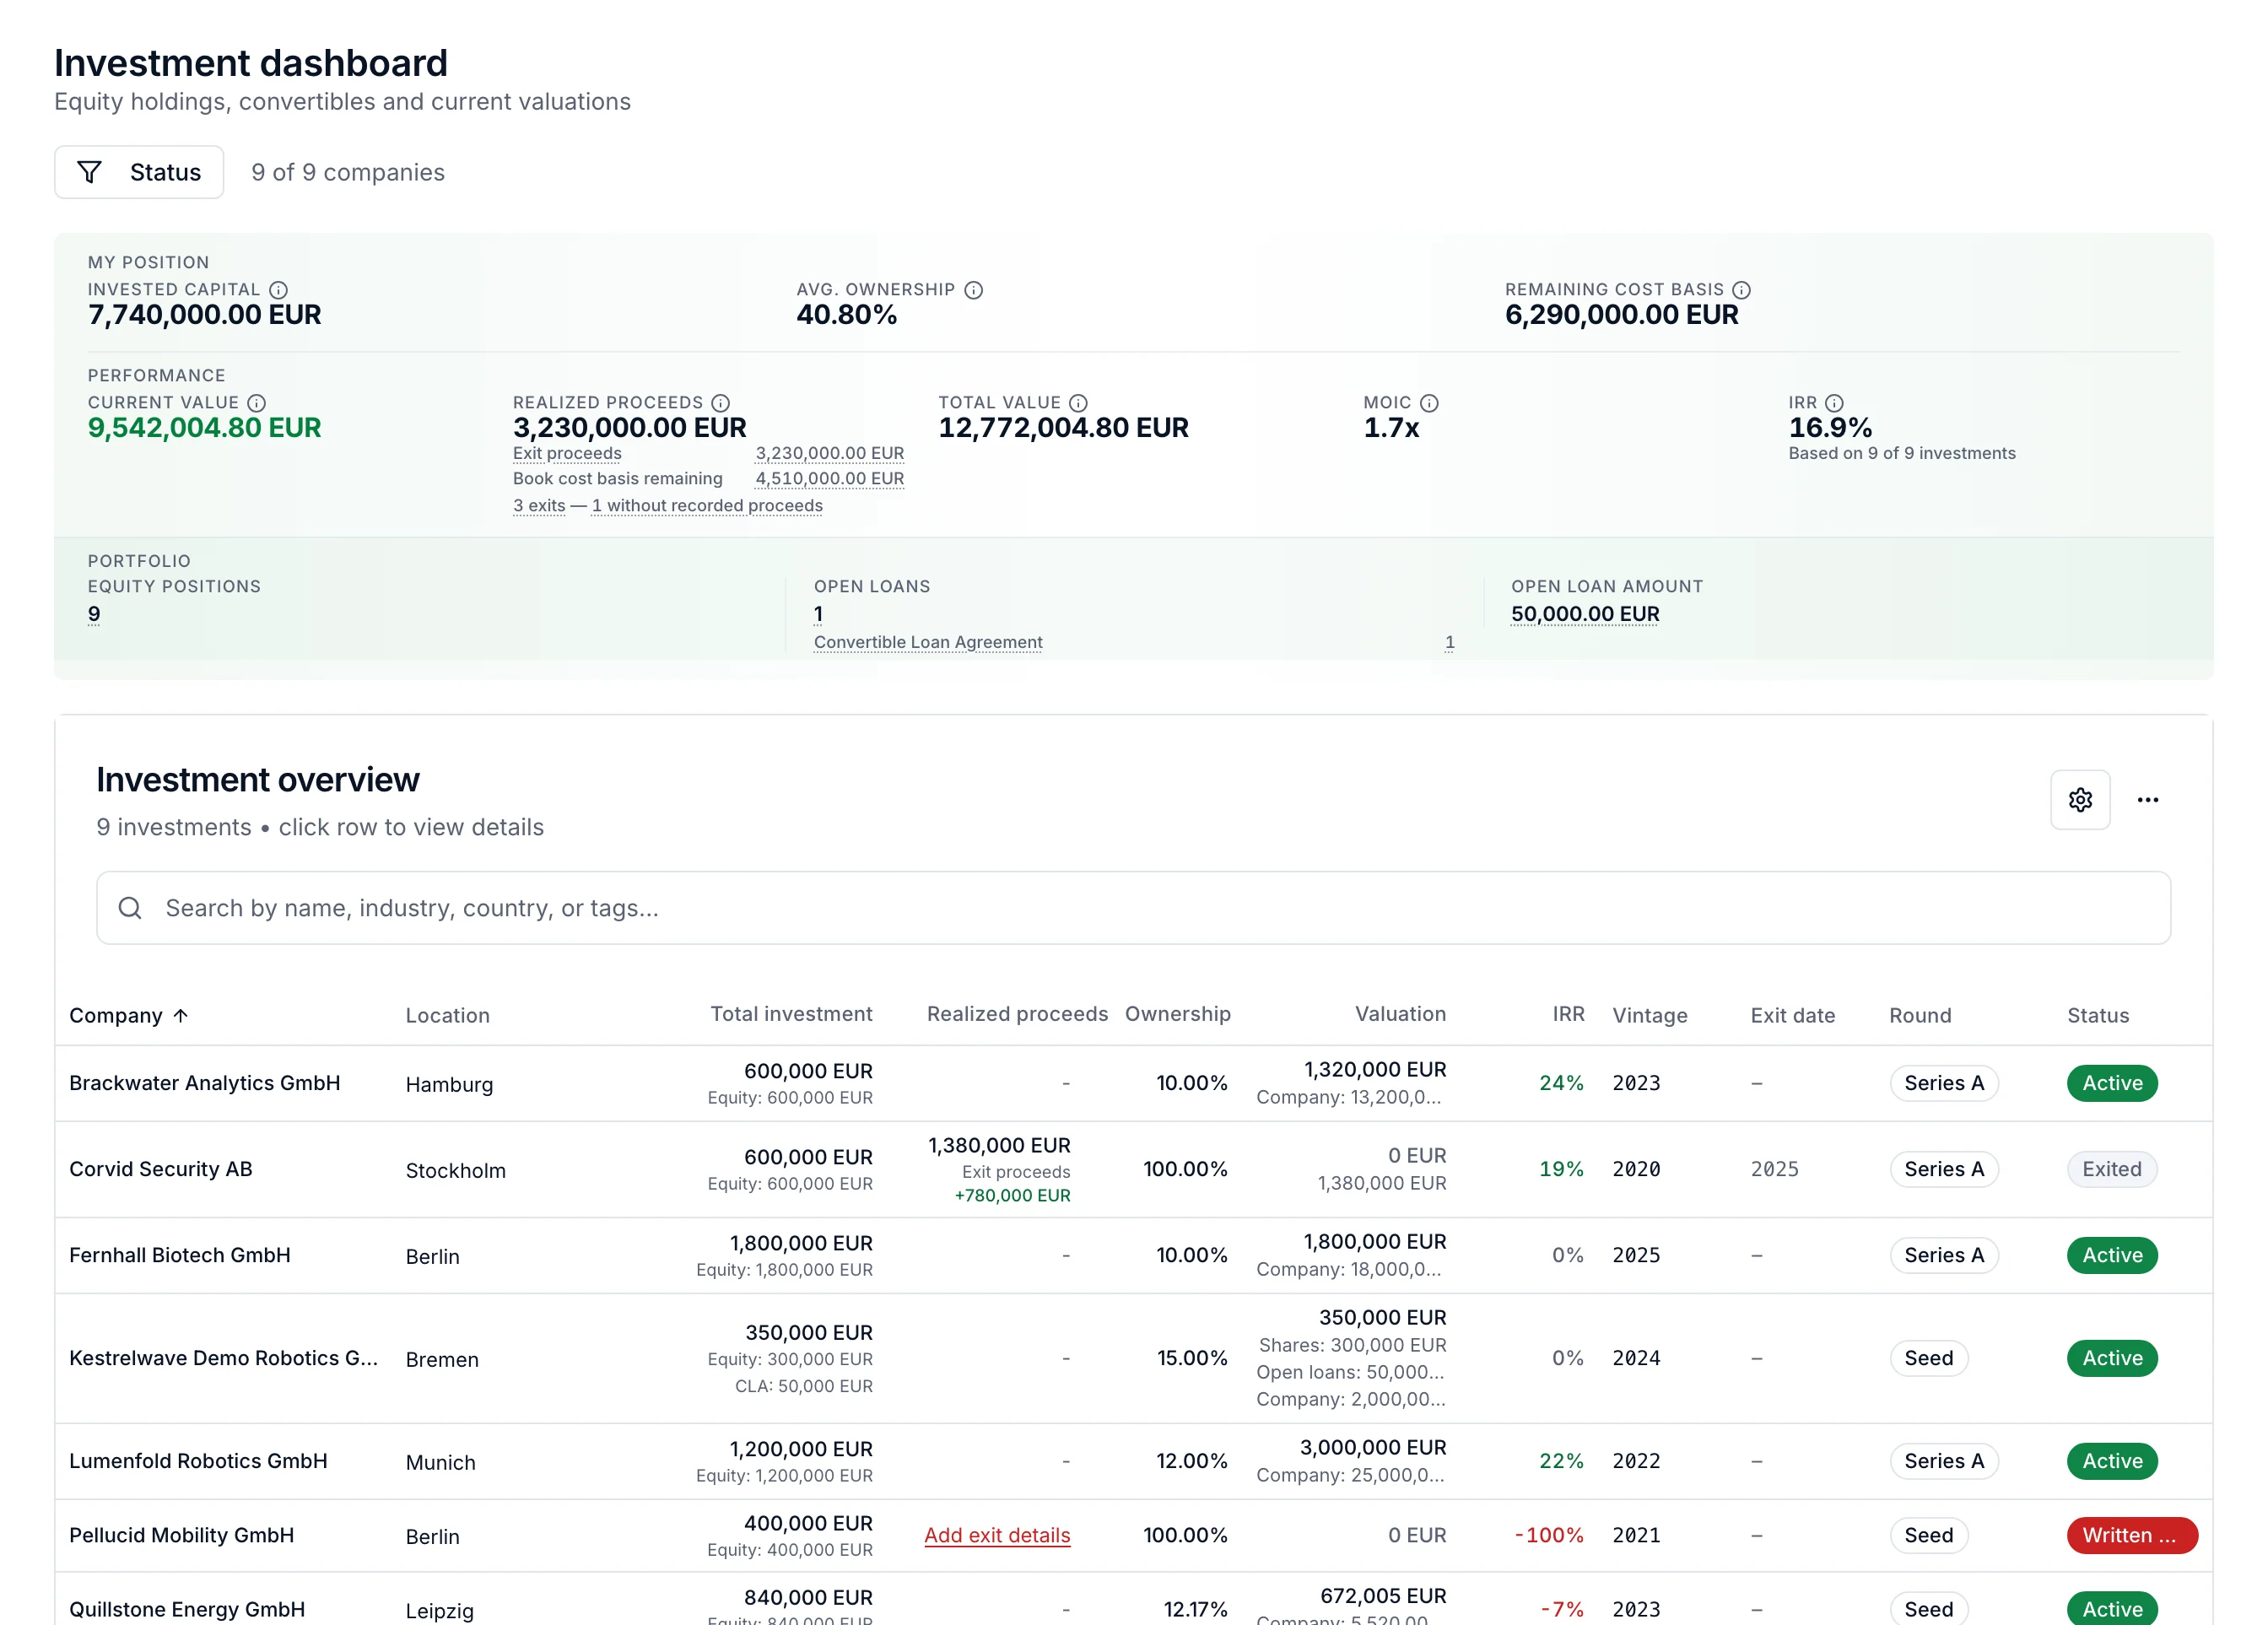Sort by Valuation column header
The height and width of the screenshot is (1625, 2268).
[x=1400, y=1014]
